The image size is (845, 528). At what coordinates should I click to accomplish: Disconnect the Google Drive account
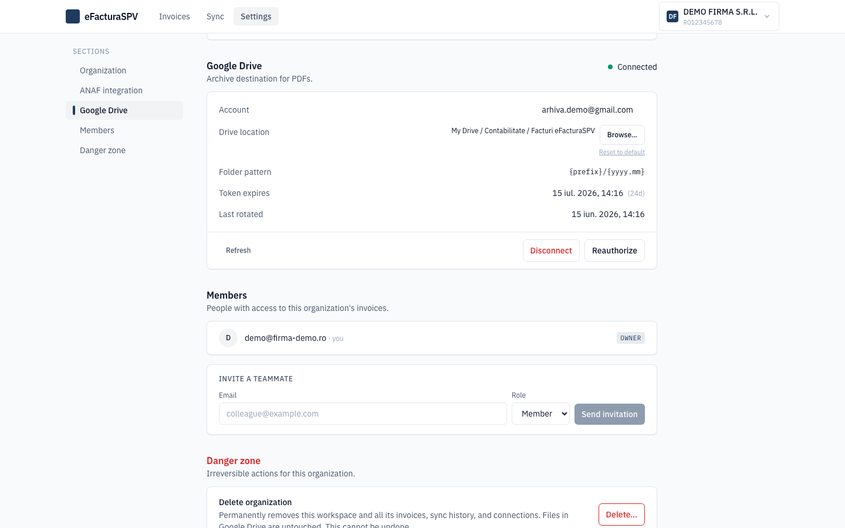coord(551,251)
